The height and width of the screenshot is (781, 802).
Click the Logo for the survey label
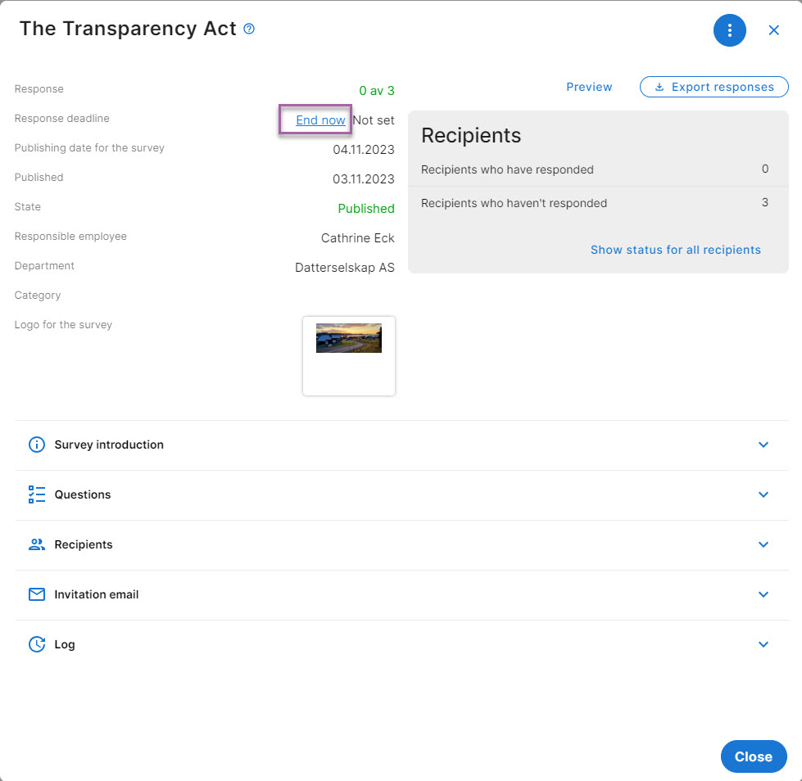(63, 324)
